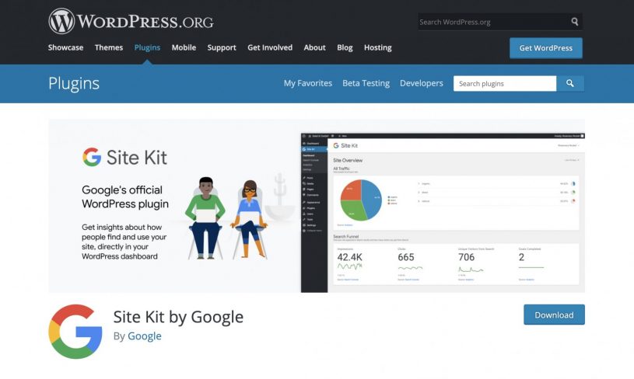Open the Mobile page
The height and width of the screenshot is (379, 634).
(x=184, y=47)
